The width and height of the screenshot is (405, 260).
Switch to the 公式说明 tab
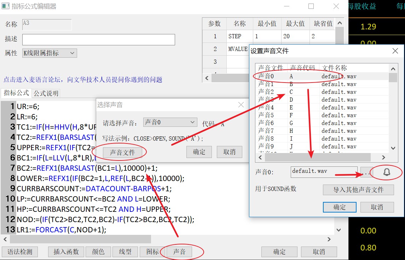click(46, 93)
